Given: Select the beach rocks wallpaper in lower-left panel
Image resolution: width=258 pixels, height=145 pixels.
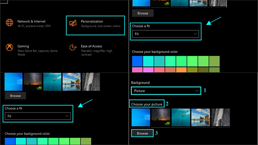Looking at the screenshot, I should 72,82.
